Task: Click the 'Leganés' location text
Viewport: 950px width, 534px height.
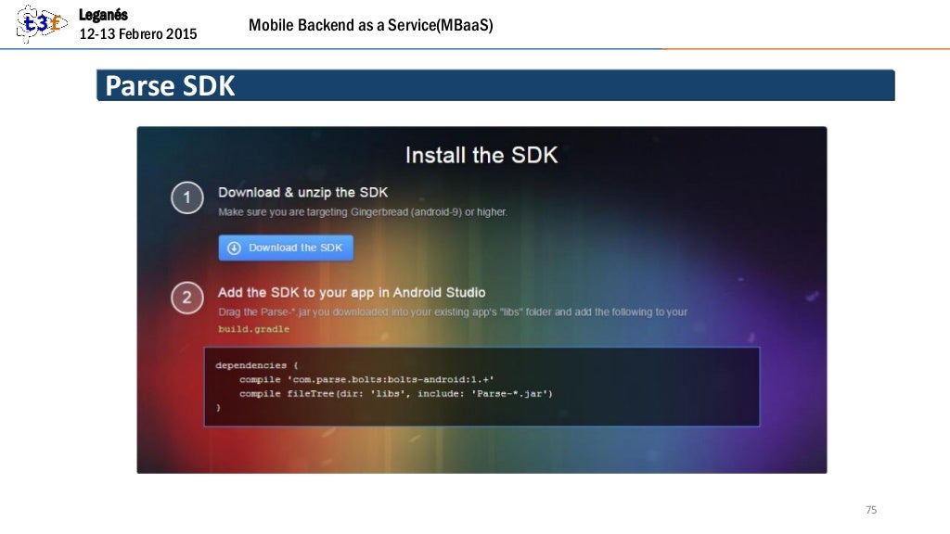Action: (x=104, y=15)
